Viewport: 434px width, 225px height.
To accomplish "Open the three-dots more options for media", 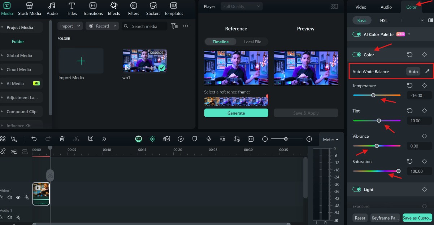I will click(186, 26).
